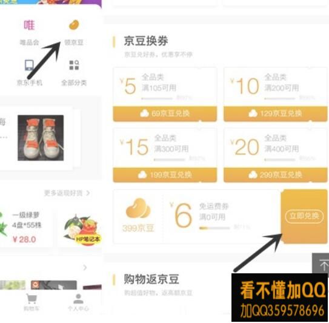This screenshot has width=329, height=323.
Task: Open the shopping cart icon
Action: pos(32,298)
